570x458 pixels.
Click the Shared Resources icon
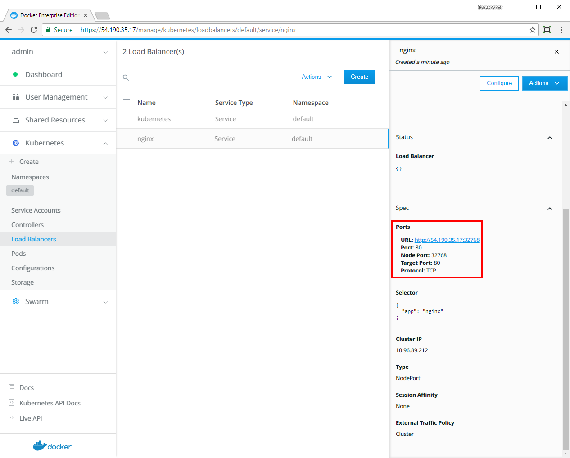(x=16, y=120)
